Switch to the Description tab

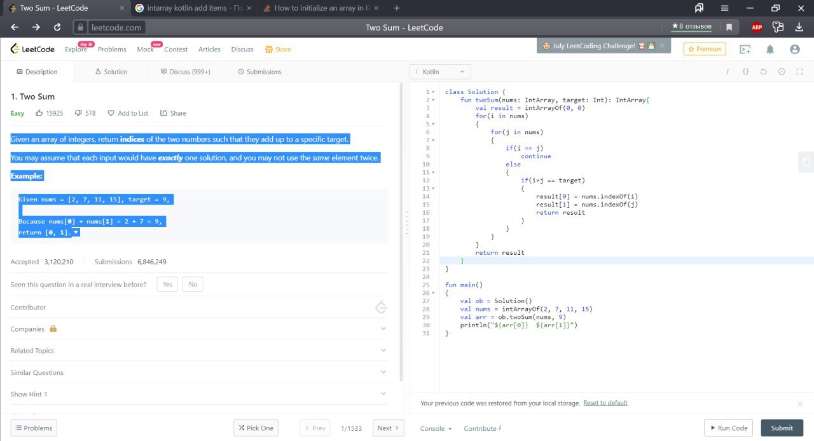[x=37, y=72]
